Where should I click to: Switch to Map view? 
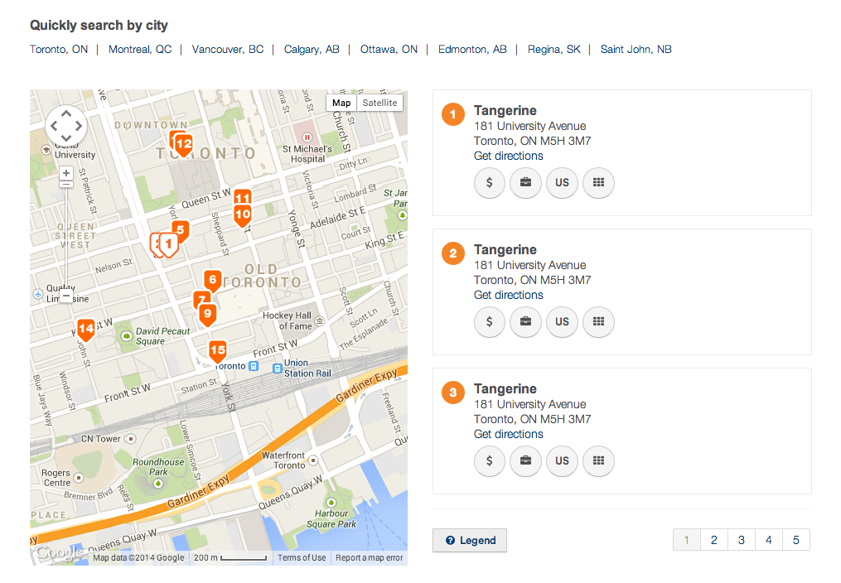click(341, 103)
